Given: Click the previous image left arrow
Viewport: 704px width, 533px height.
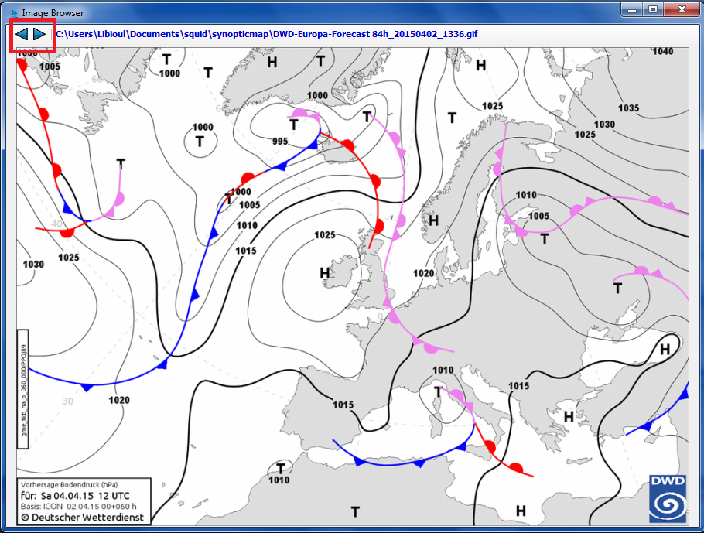Looking at the screenshot, I should click(x=22, y=34).
